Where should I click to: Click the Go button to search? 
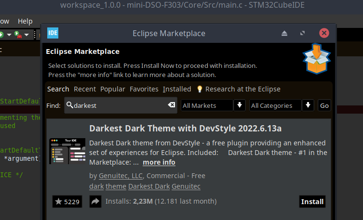[324, 105]
